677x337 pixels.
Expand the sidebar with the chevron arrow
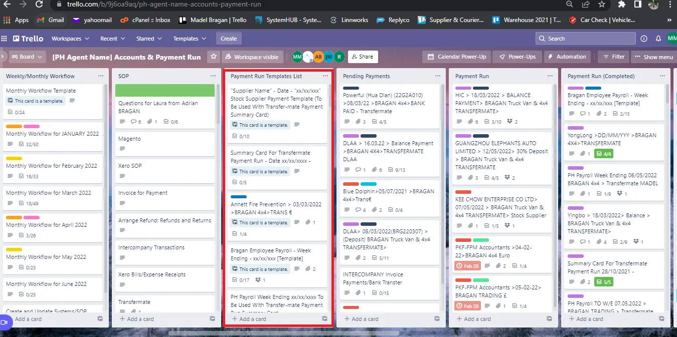[x=3, y=57]
